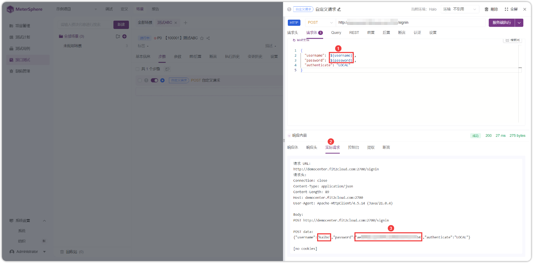Click the 服务端执行 run button
533x263 pixels.
[502, 23]
